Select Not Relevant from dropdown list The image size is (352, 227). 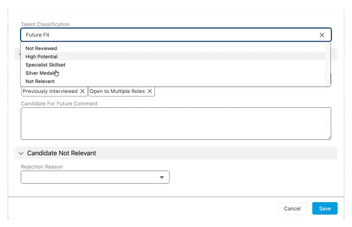pos(173,81)
